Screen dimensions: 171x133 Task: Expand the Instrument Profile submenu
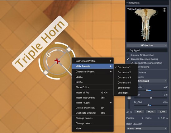click(93, 61)
